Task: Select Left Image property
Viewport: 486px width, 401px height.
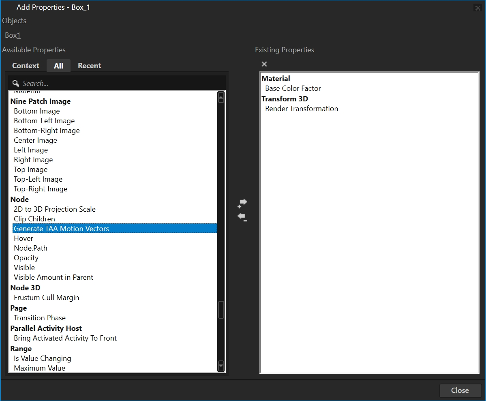Action: pos(31,150)
